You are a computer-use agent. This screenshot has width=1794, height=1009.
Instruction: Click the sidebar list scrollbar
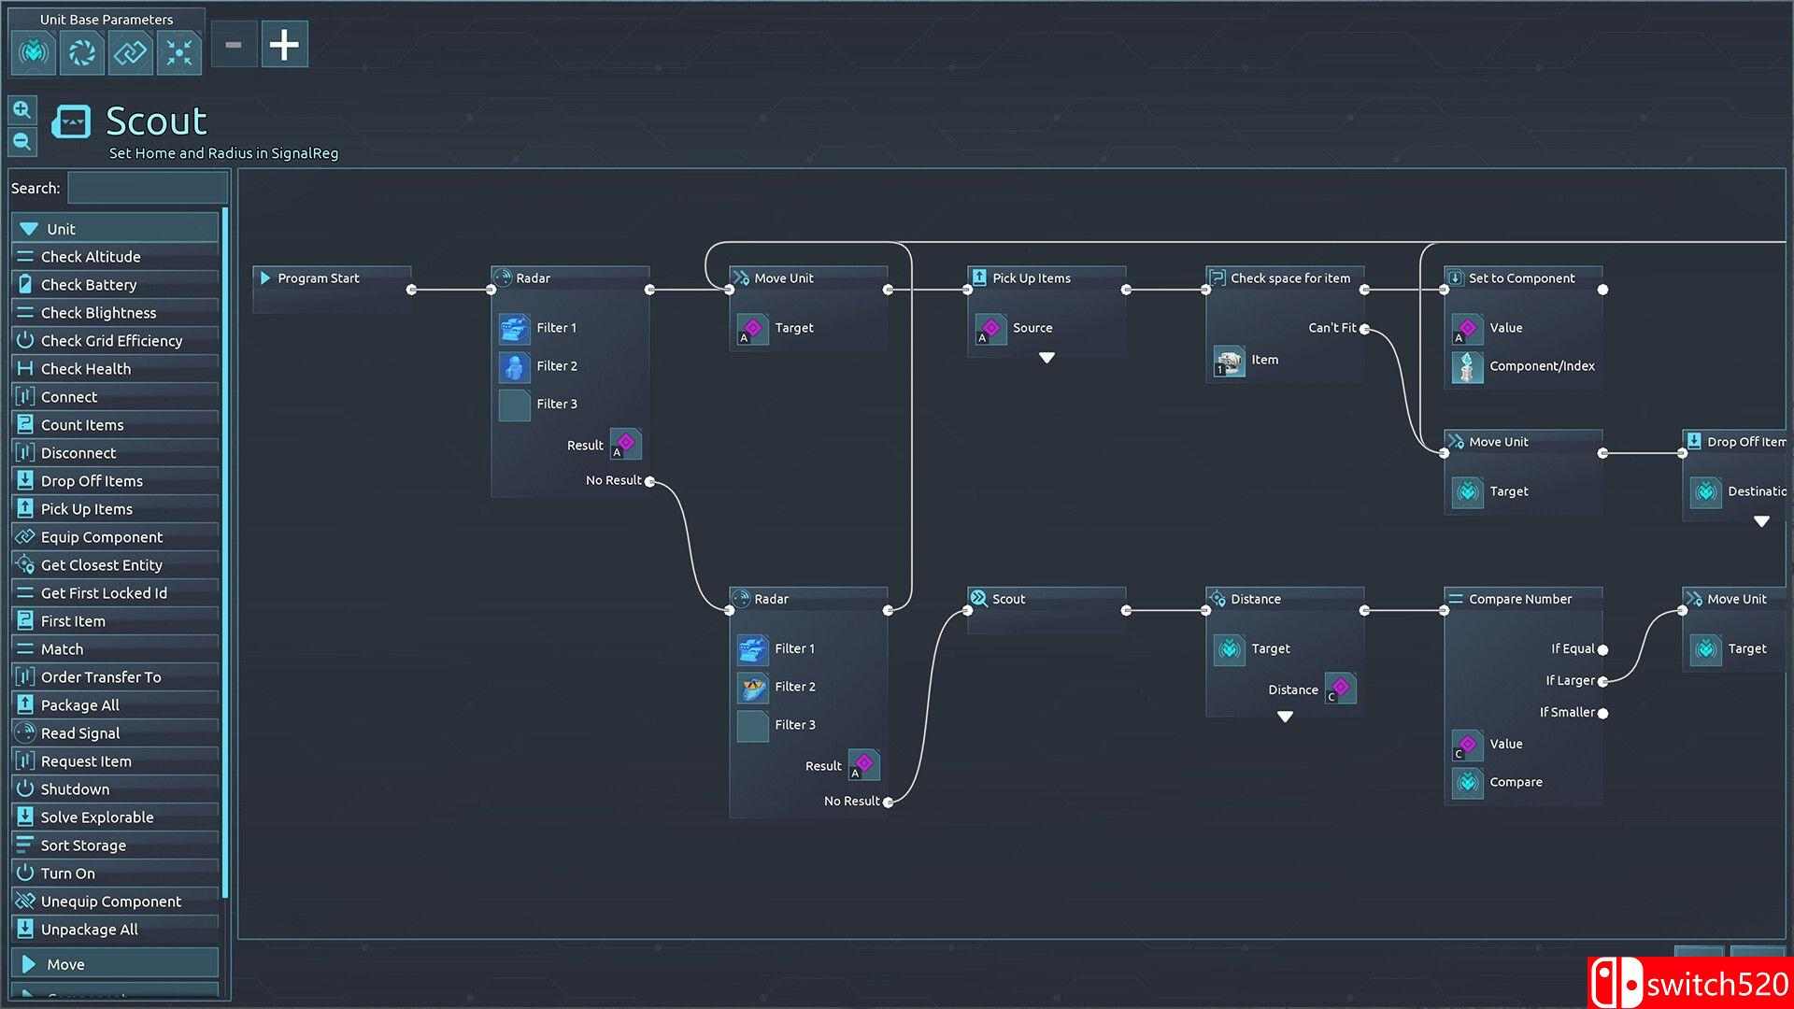[x=225, y=551]
